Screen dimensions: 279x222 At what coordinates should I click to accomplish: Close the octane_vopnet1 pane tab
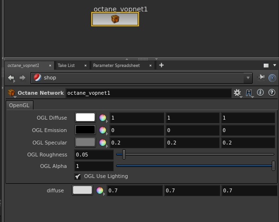click(50, 66)
